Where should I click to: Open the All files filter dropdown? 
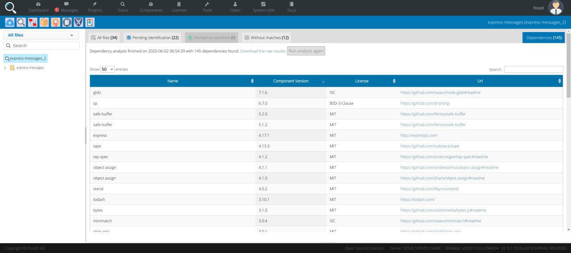coord(41,35)
